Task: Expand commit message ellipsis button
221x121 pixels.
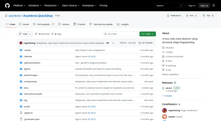Action: [107, 43]
